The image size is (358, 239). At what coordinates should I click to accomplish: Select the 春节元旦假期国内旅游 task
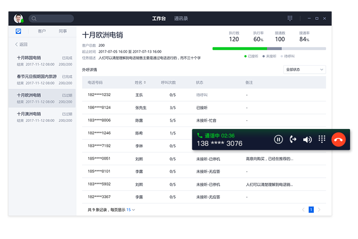(x=42, y=80)
